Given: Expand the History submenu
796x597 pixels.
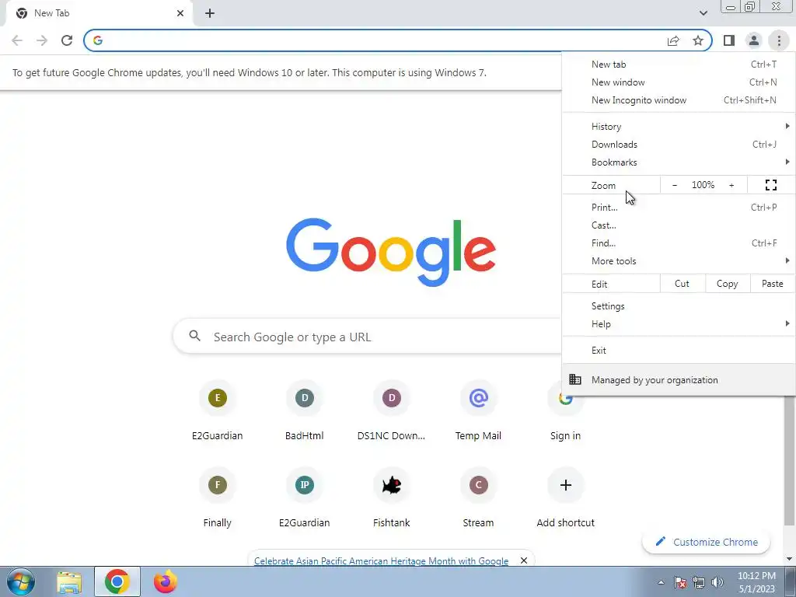Looking at the screenshot, I should click(679, 127).
